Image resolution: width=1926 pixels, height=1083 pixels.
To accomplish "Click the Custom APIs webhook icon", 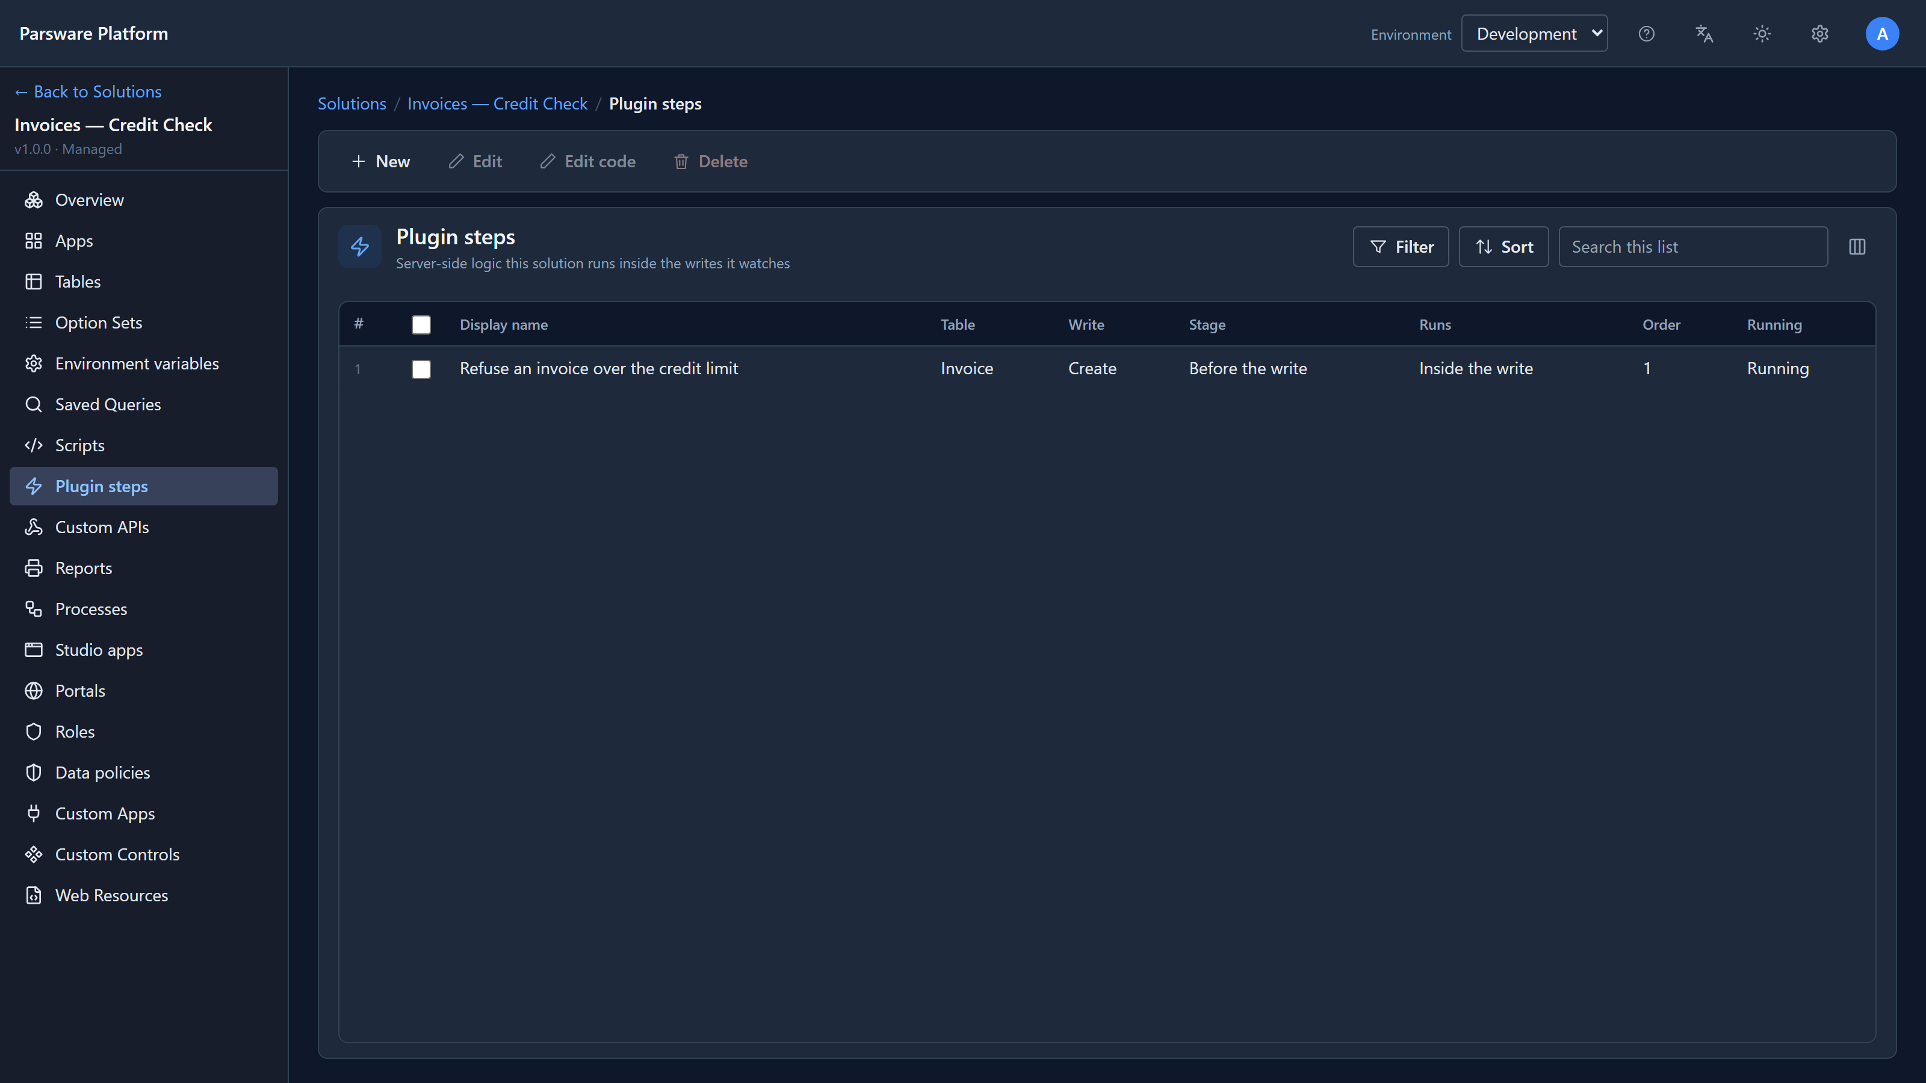I will pyautogui.click(x=34, y=527).
